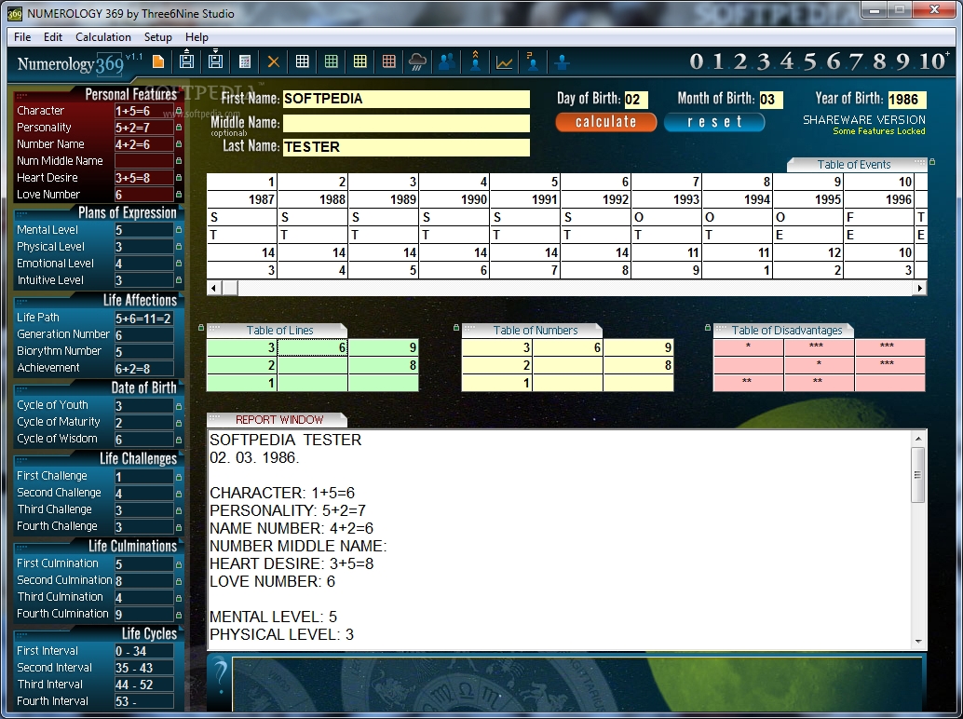This screenshot has width=963, height=719.
Task: Click the Save to disk icon with down arrow
Action: (215, 60)
